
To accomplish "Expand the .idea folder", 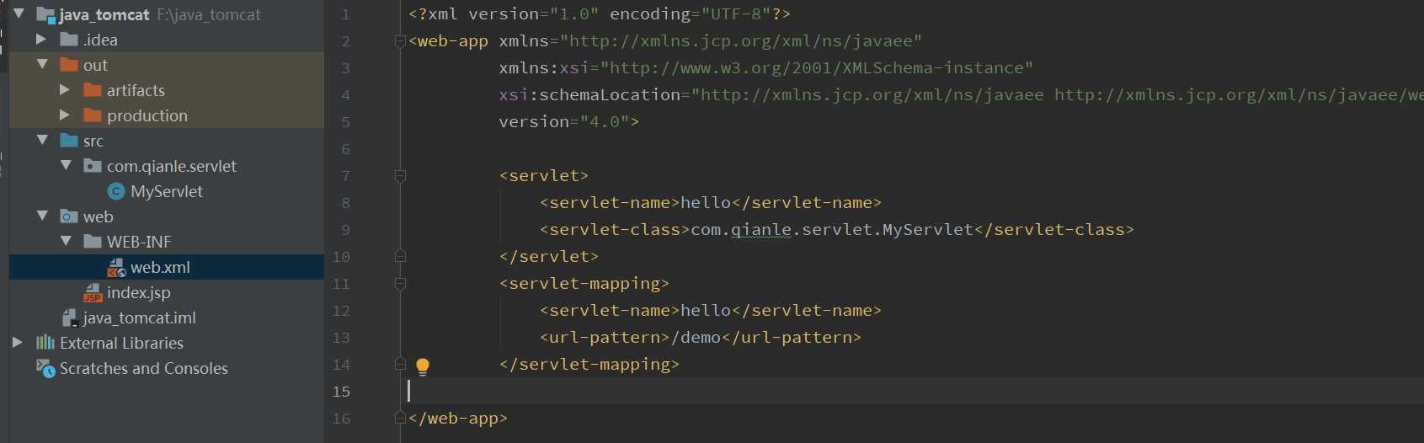I will pyautogui.click(x=41, y=40).
